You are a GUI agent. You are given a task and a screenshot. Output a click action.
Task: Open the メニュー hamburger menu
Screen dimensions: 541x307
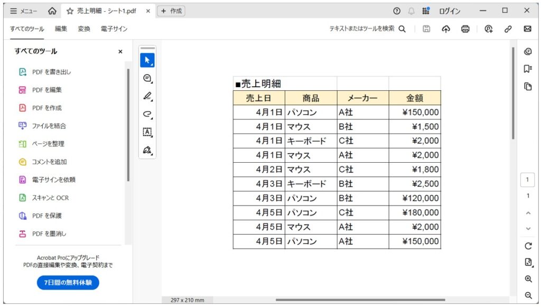coord(23,11)
